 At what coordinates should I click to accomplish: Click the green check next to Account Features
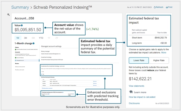pyautogui.click(x=15, y=58)
